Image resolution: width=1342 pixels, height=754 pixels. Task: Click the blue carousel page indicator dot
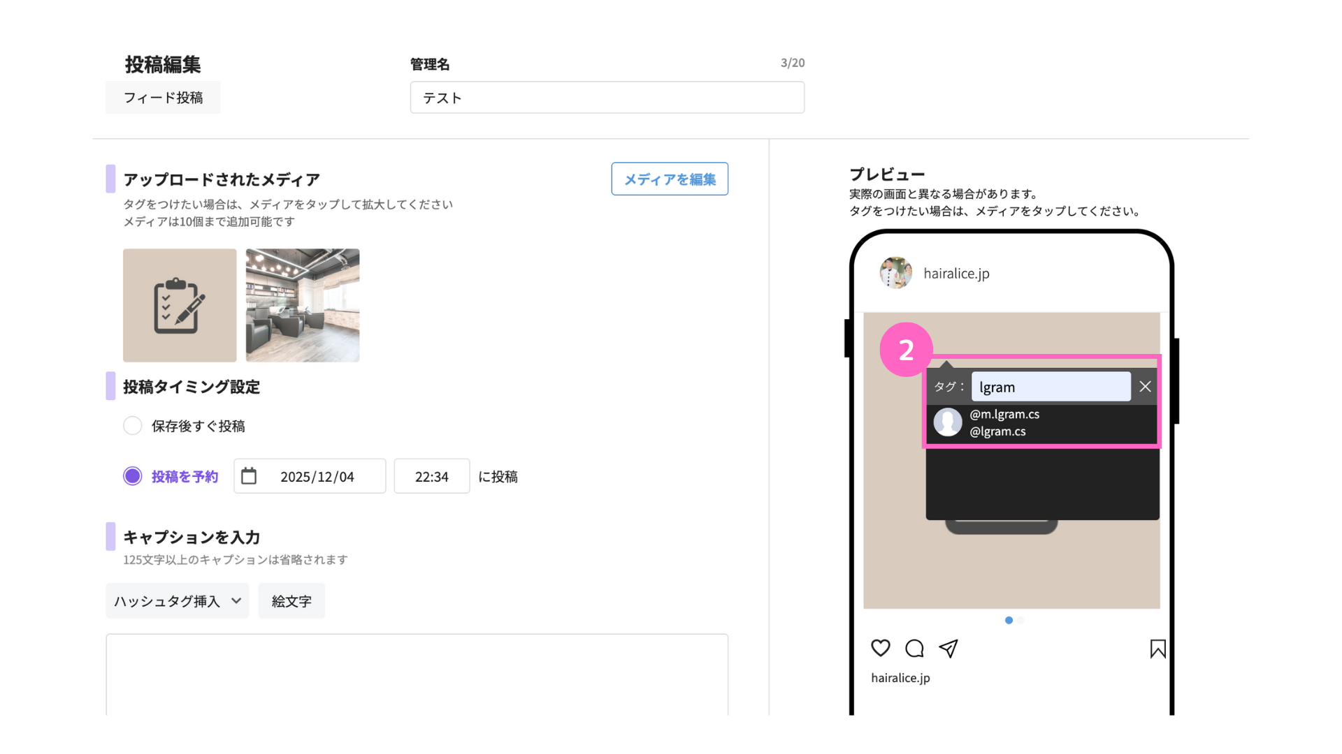(x=1009, y=620)
